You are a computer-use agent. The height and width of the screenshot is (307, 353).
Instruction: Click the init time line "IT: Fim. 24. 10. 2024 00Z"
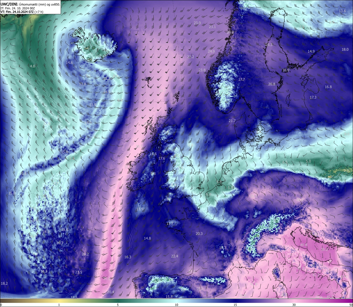click(18, 8)
